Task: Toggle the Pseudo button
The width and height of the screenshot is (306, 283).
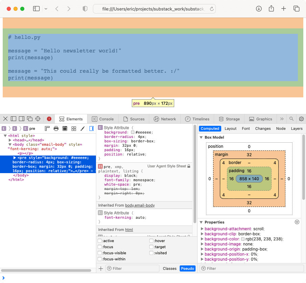Action: pyautogui.click(x=187, y=268)
